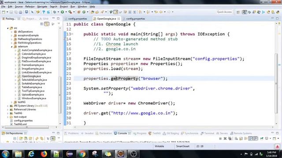Click the Terminate icon in Console toolbar

coord(220,139)
